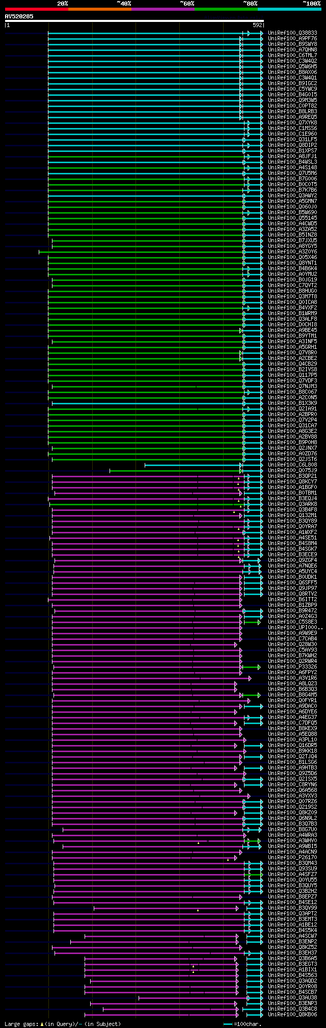Click the white query ruler bar under AV520285
Screen dimensions: 326x1028
(x=134, y=21)
